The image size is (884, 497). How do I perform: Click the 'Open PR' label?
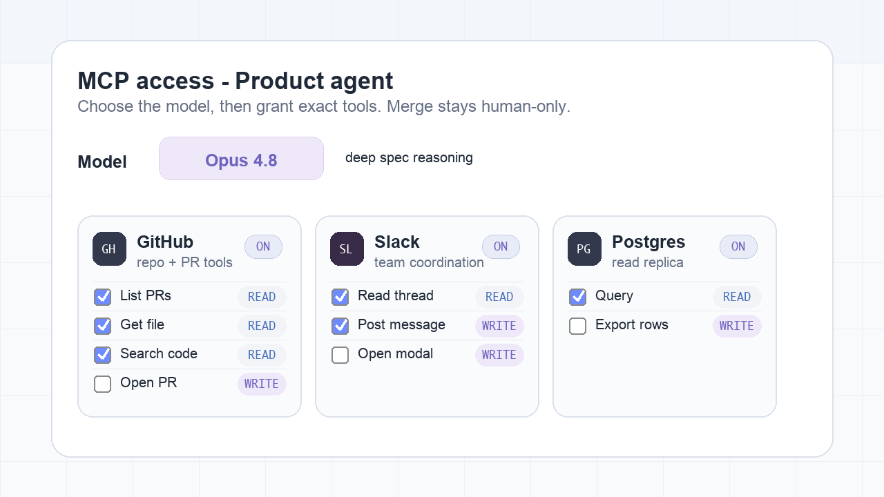(x=148, y=382)
